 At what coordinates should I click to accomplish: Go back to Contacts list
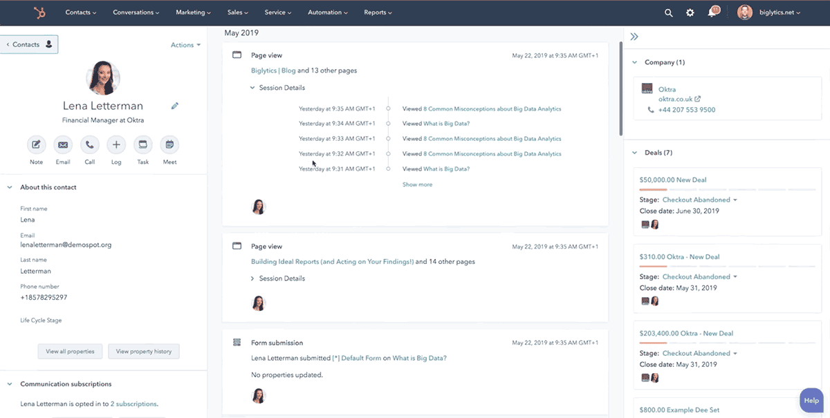(28, 44)
